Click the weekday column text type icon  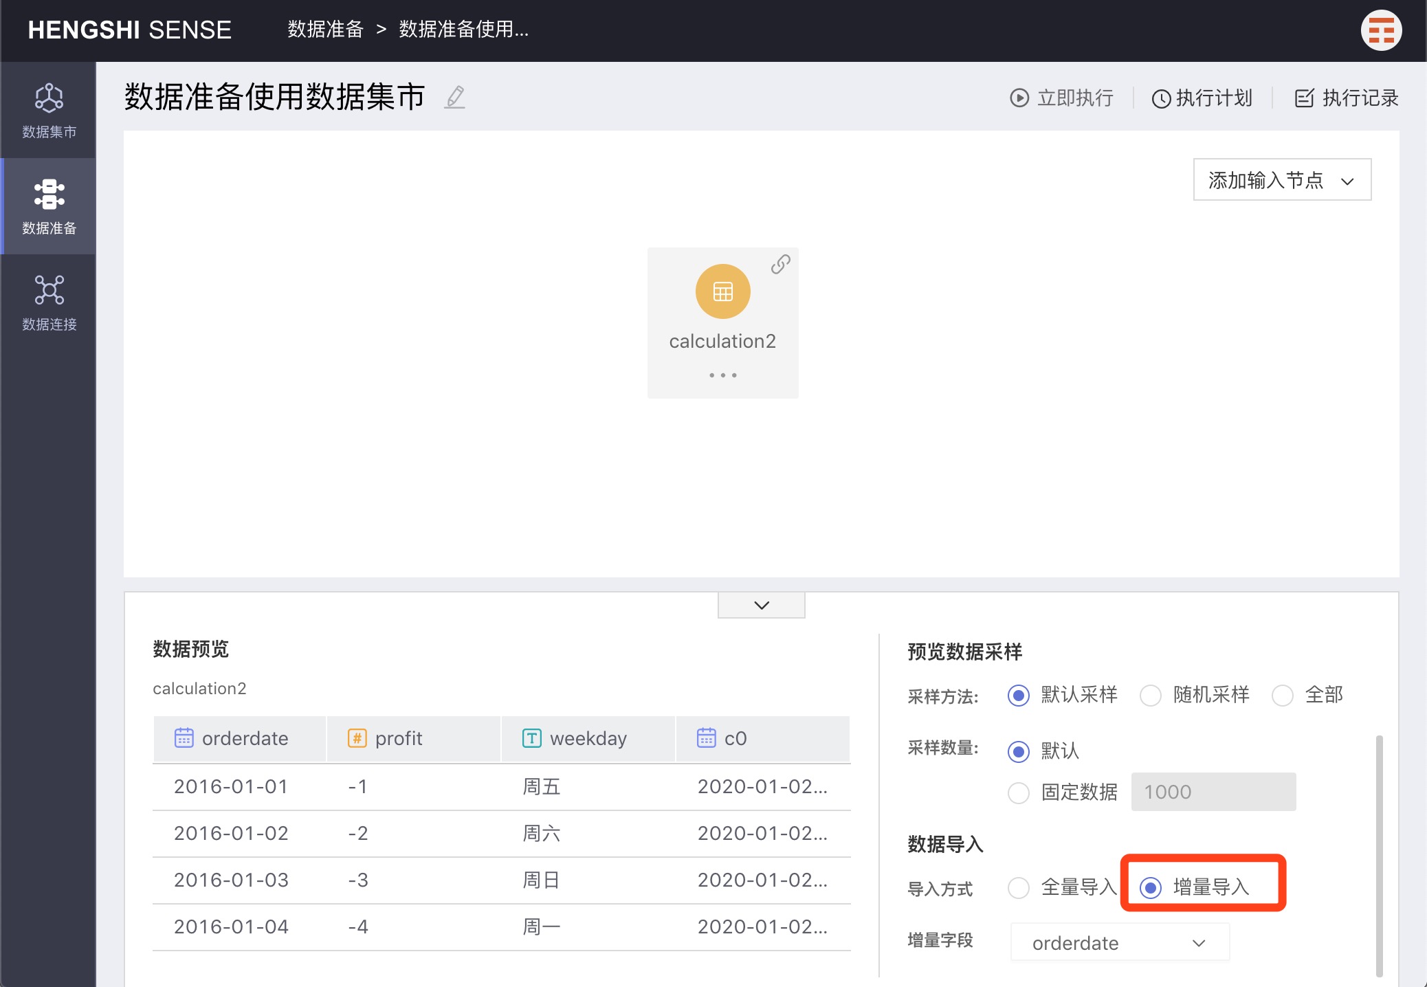pos(532,738)
